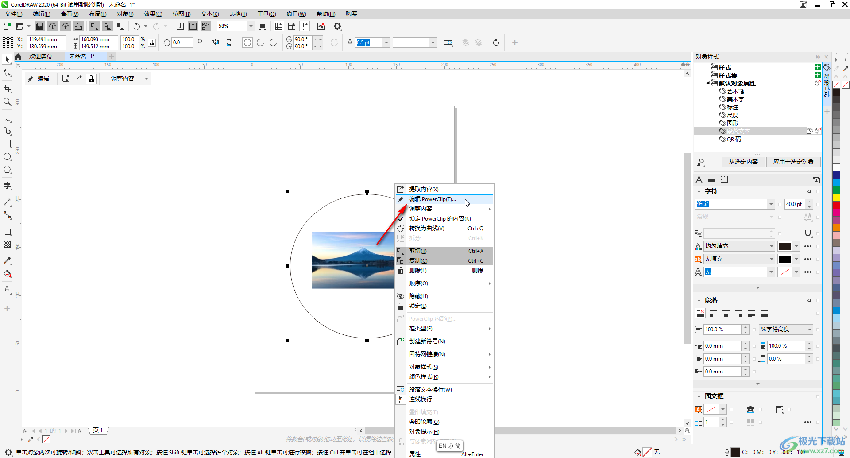Click the Wrap text icon in property bar
This screenshot has height=458, width=850.
(448, 43)
